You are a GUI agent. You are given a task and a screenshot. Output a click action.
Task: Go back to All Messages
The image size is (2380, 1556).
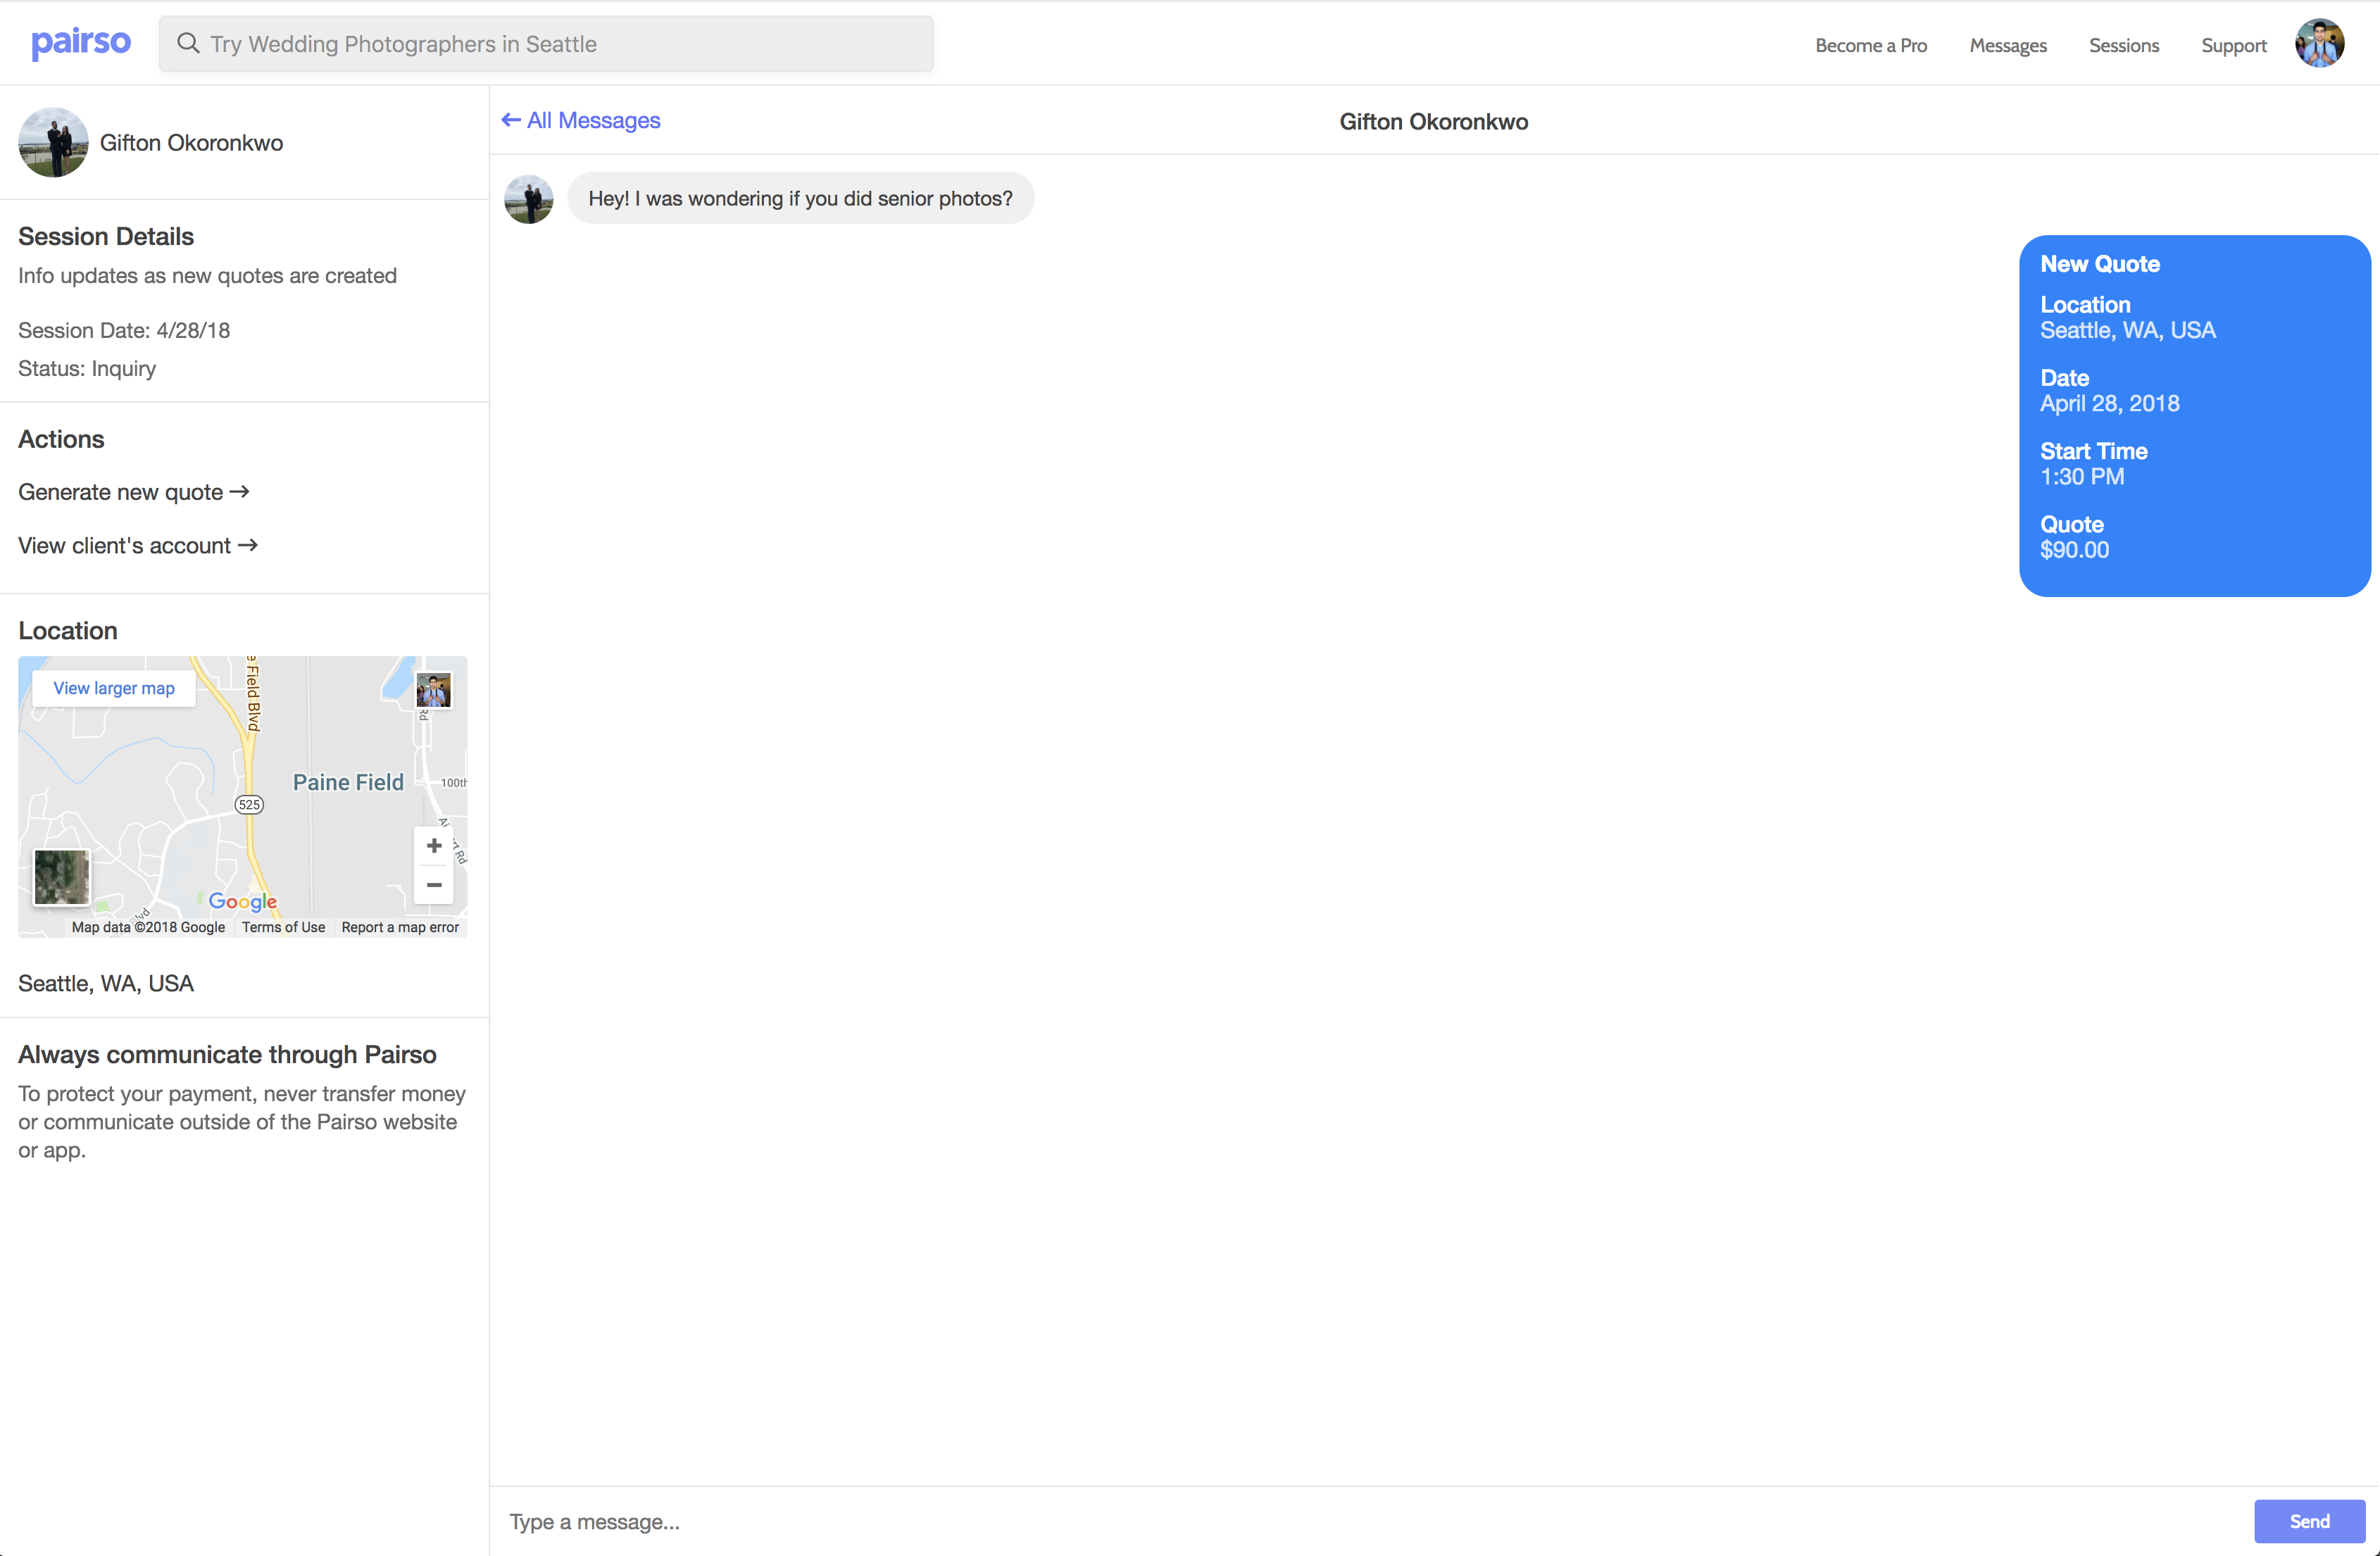(581, 121)
